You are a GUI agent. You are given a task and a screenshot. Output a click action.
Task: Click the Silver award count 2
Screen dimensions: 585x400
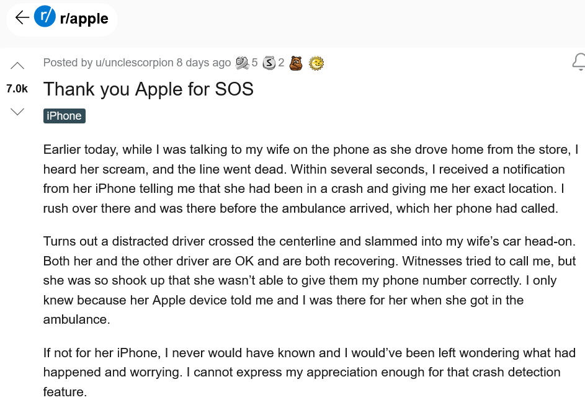pyautogui.click(x=281, y=62)
